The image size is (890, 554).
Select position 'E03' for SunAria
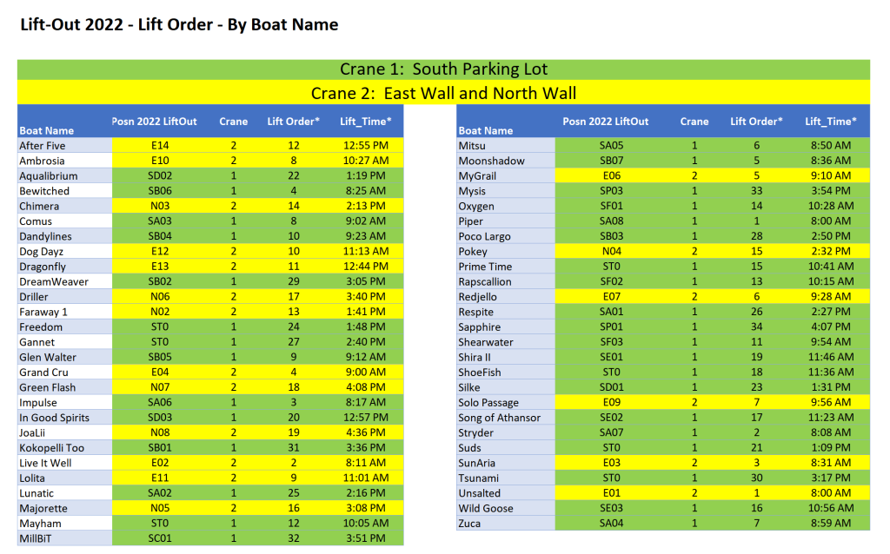pyautogui.click(x=611, y=464)
